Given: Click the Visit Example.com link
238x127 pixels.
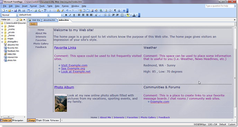Looking at the screenshot, I should pos(74,65).
